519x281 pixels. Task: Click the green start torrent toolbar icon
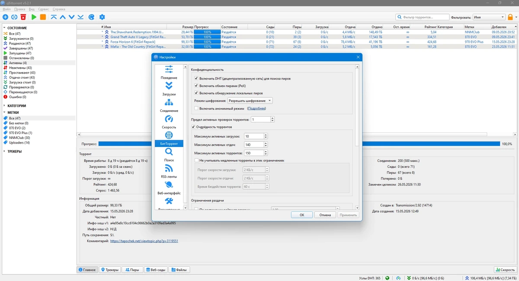(34, 17)
